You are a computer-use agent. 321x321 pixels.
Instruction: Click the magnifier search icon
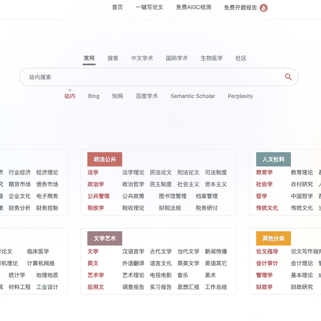288,77
